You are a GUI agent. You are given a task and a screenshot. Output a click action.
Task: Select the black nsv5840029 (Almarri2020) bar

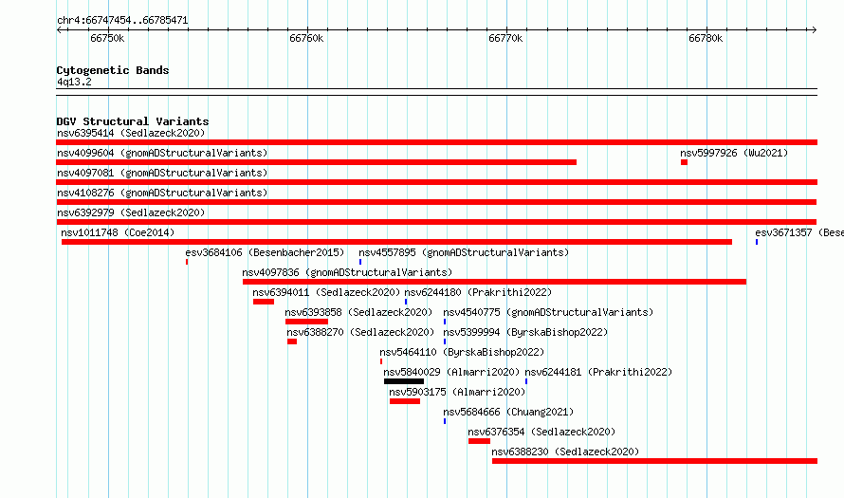click(404, 381)
